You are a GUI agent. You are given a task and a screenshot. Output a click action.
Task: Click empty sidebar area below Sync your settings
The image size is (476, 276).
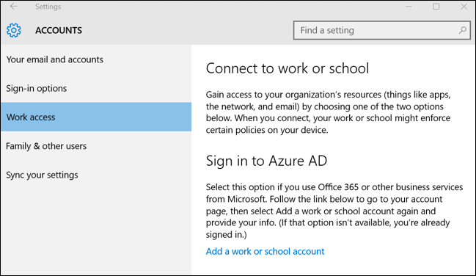96,231
